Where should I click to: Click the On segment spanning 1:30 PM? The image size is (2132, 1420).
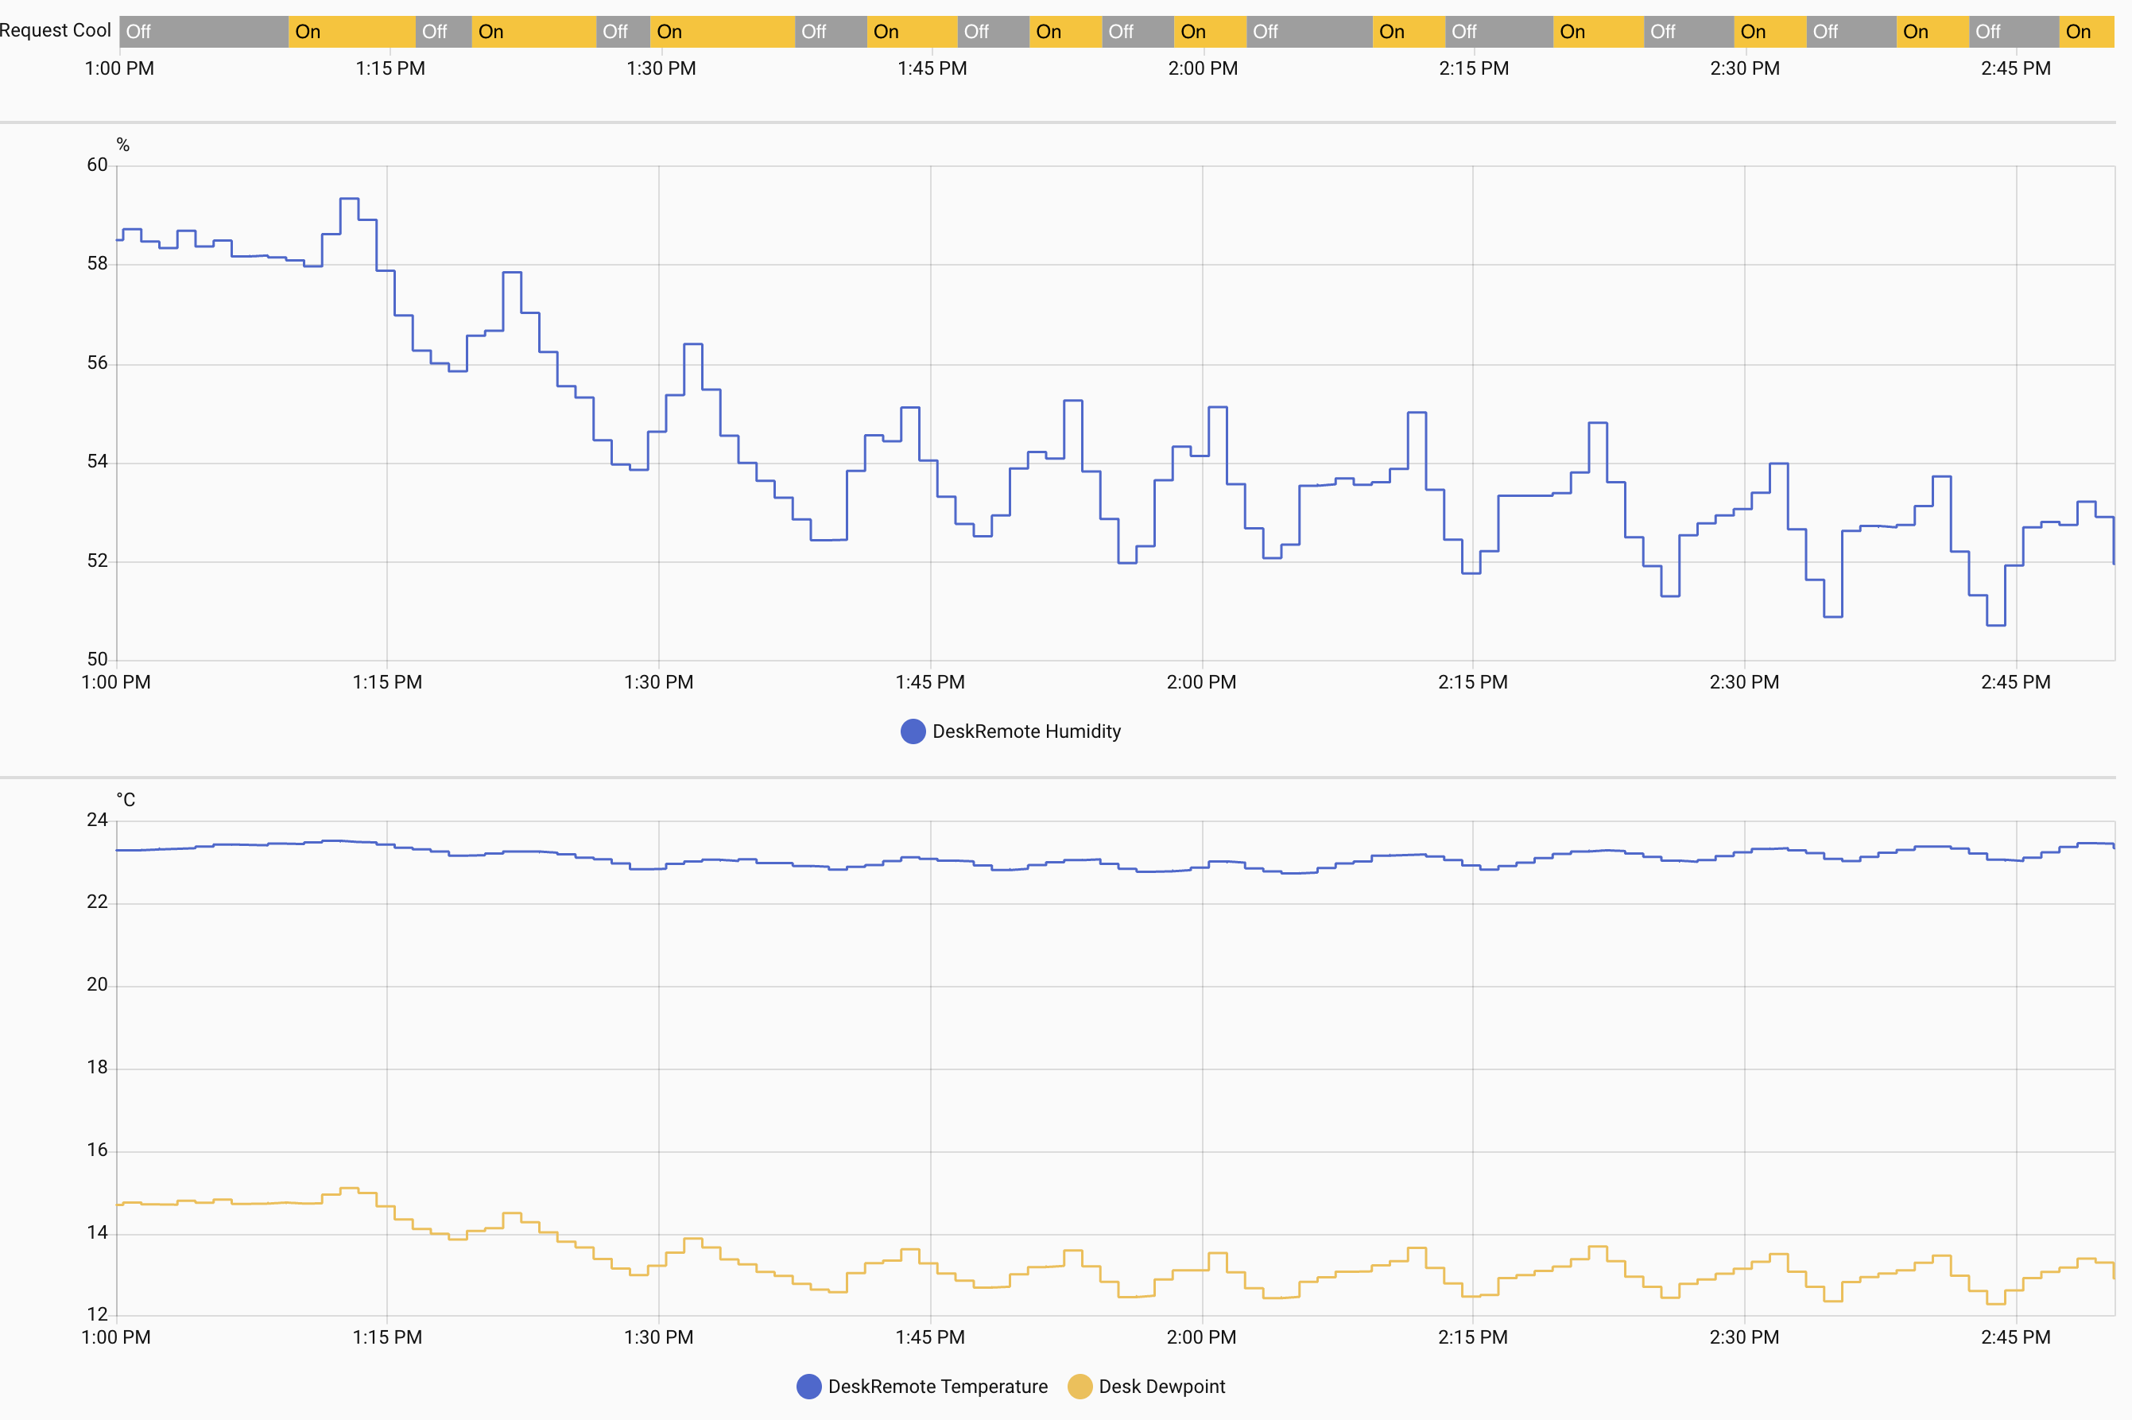pos(723,32)
